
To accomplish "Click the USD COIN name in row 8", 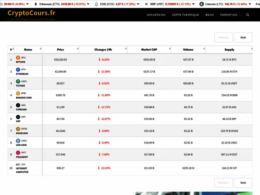I will coord(21,145).
